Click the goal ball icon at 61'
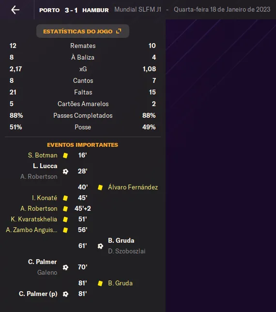 click(x=100, y=246)
